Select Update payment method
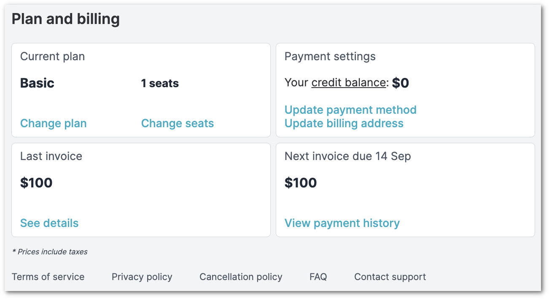 click(350, 110)
